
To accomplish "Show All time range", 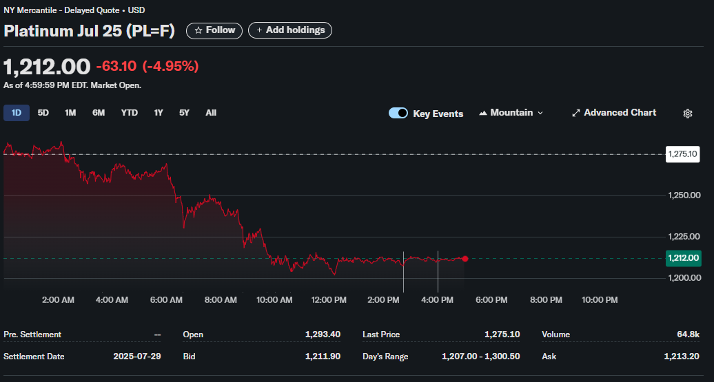I will tap(211, 113).
